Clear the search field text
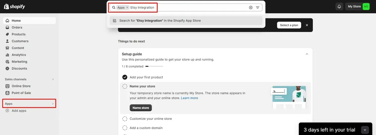The width and height of the screenshot is (376, 135). pyautogui.click(x=251, y=7)
